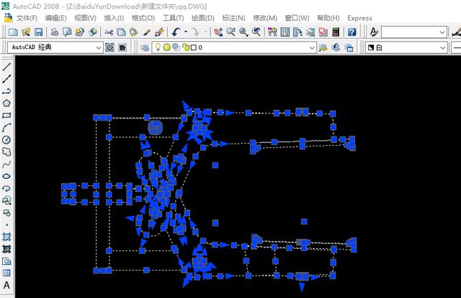Viewport: 461px width, 298px height.
Task: Activate the Hatch tool
Action: pos(6,237)
